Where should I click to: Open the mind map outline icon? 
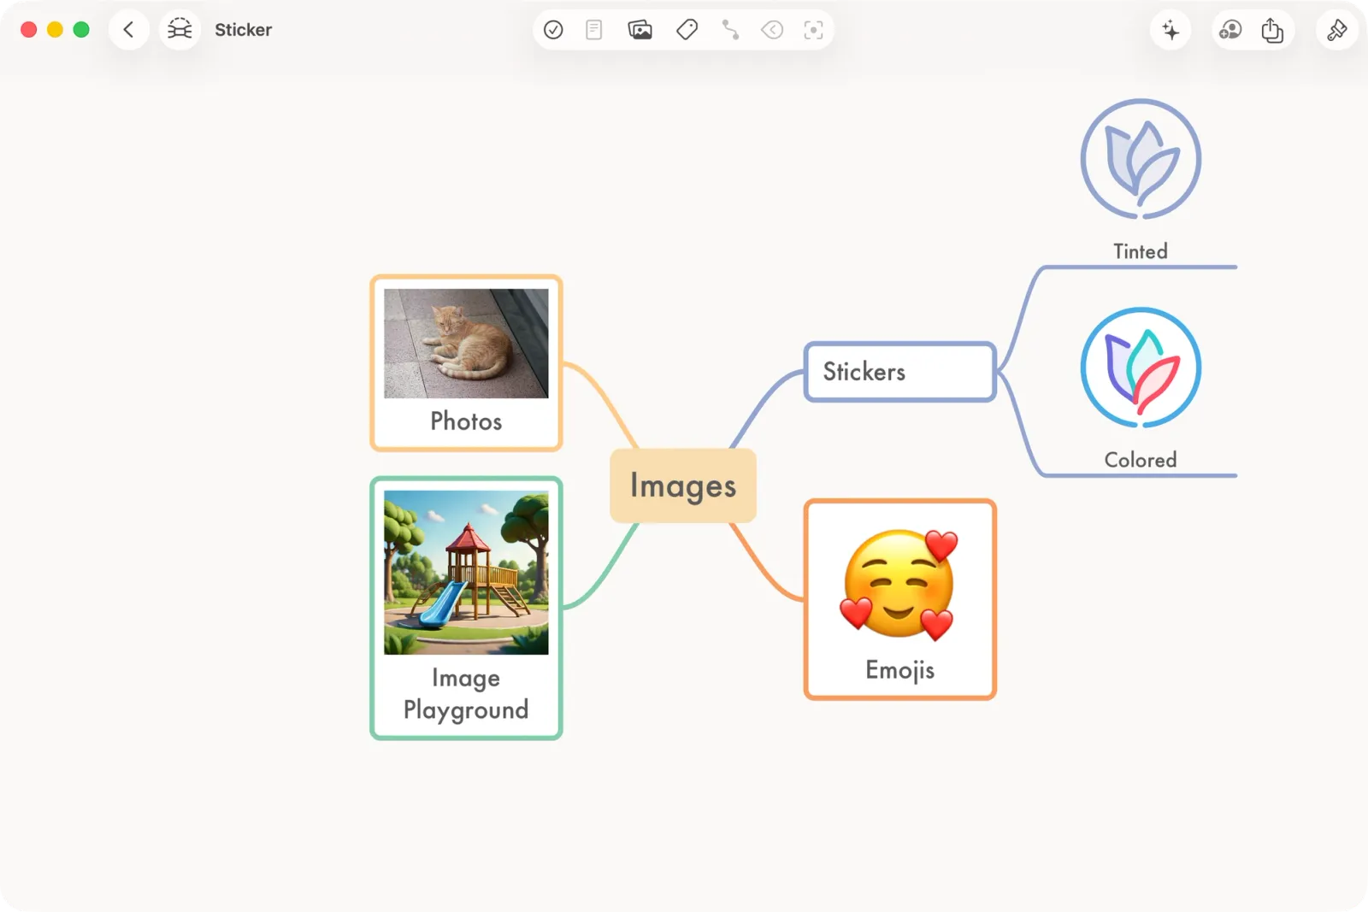180,30
